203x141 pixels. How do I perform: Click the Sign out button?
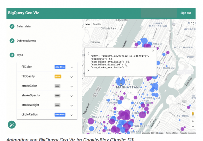pos(185,13)
